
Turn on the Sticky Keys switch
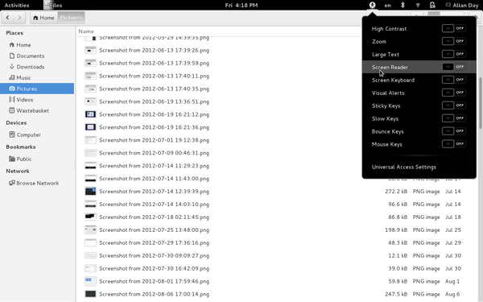click(453, 105)
